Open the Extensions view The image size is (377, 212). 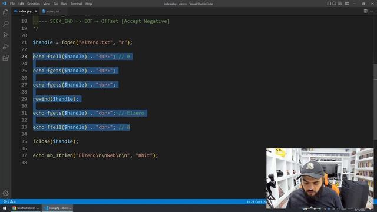coord(5,58)
